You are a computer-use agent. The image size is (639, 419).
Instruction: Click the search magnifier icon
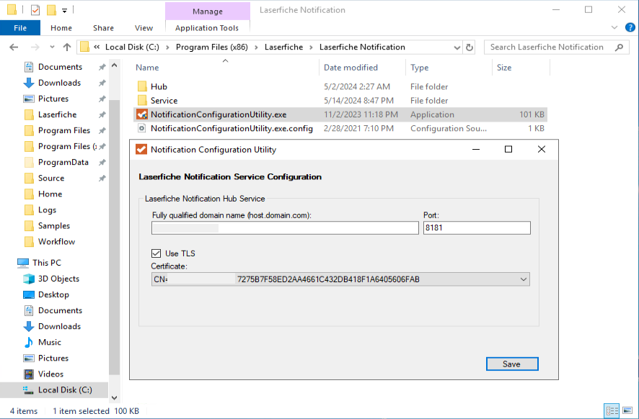(619, 48)
